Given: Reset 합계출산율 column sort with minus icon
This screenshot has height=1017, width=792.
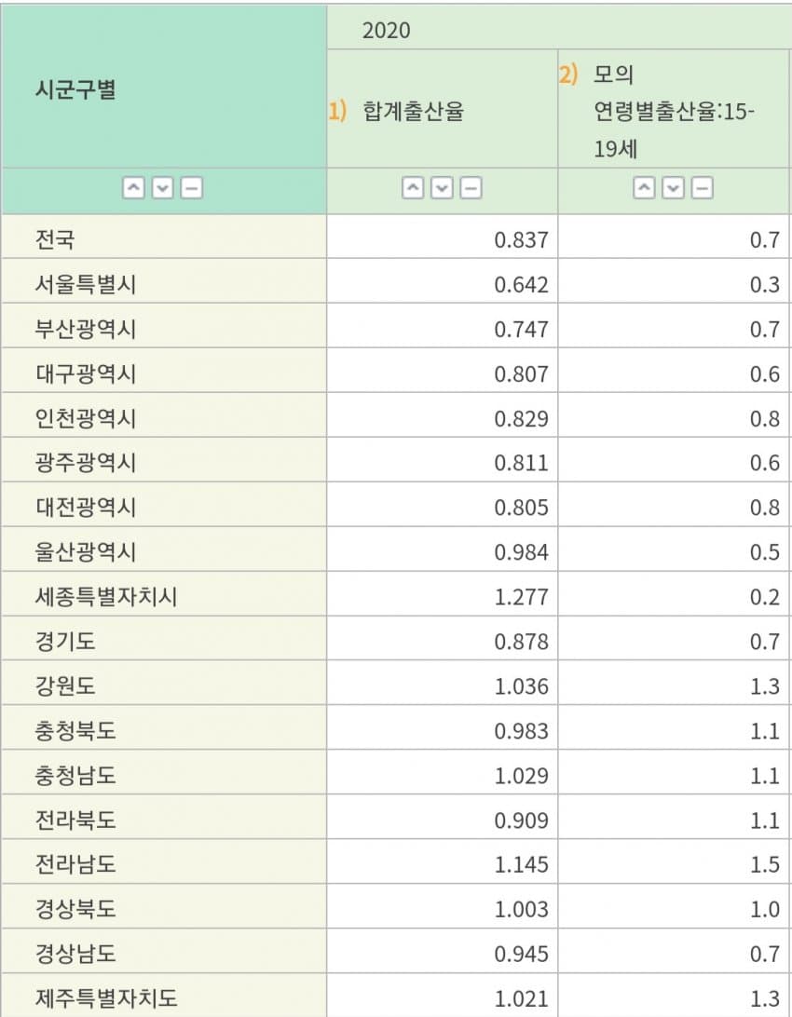Looking at the screenshot, I should coord(471,189).
